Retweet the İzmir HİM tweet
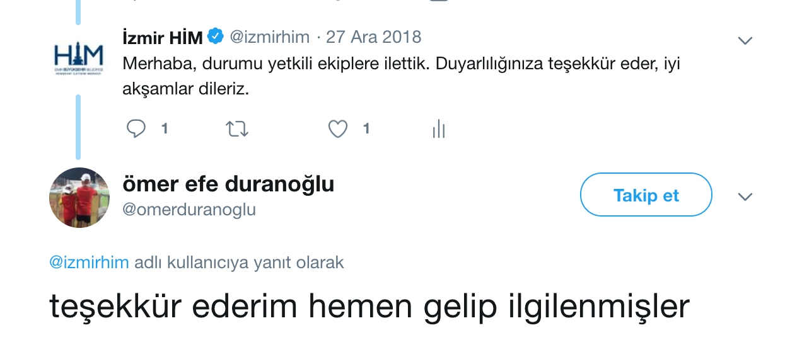Image resolution: width=802 pixels, height=345 pixels. (237, 129)
